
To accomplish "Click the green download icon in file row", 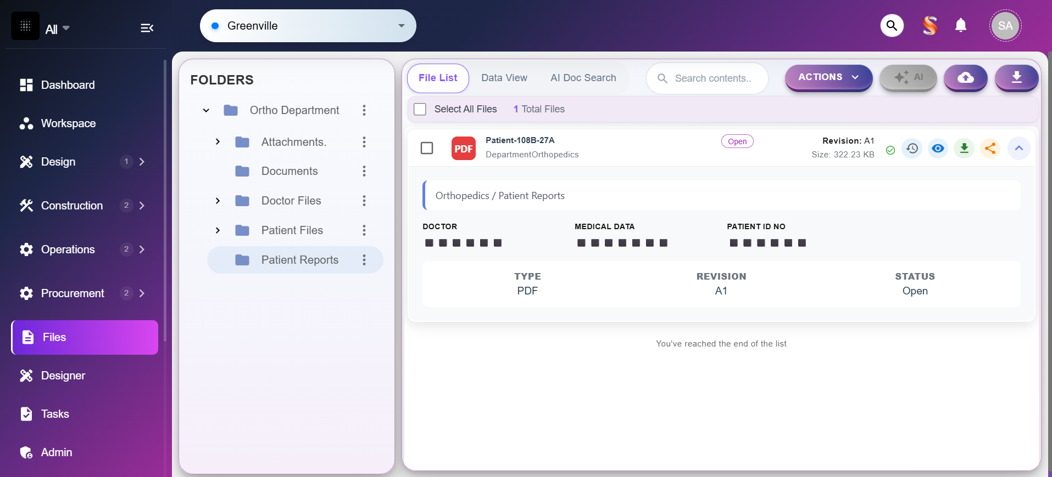I will coord(964,149).
